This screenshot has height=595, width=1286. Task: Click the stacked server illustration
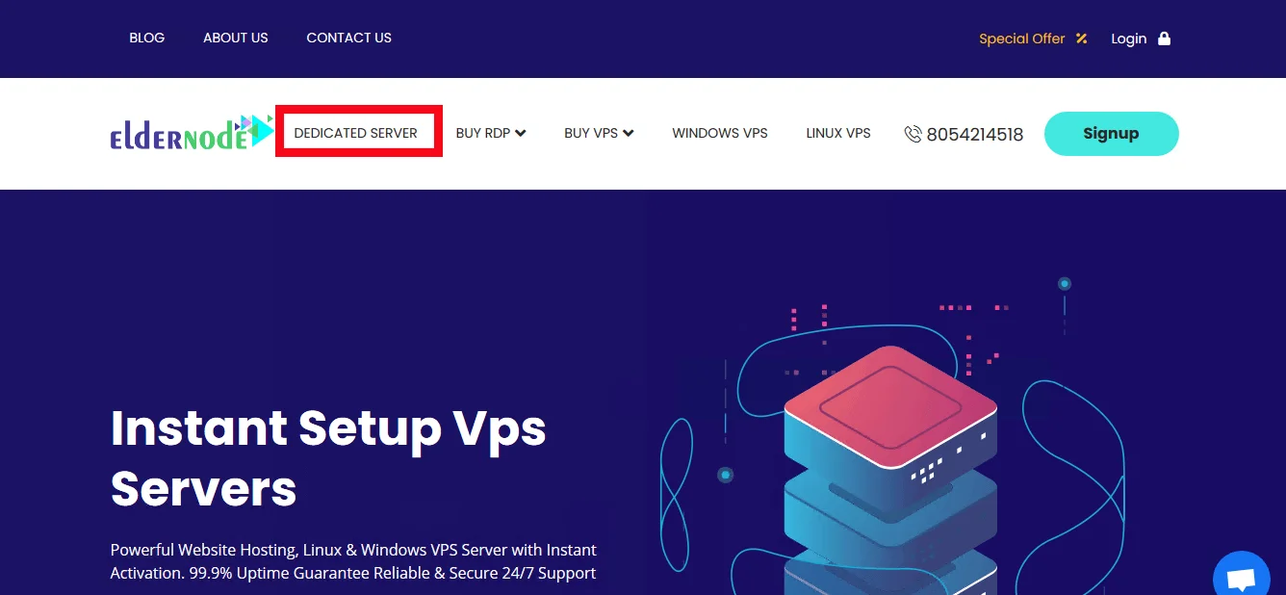click(889, 462)
